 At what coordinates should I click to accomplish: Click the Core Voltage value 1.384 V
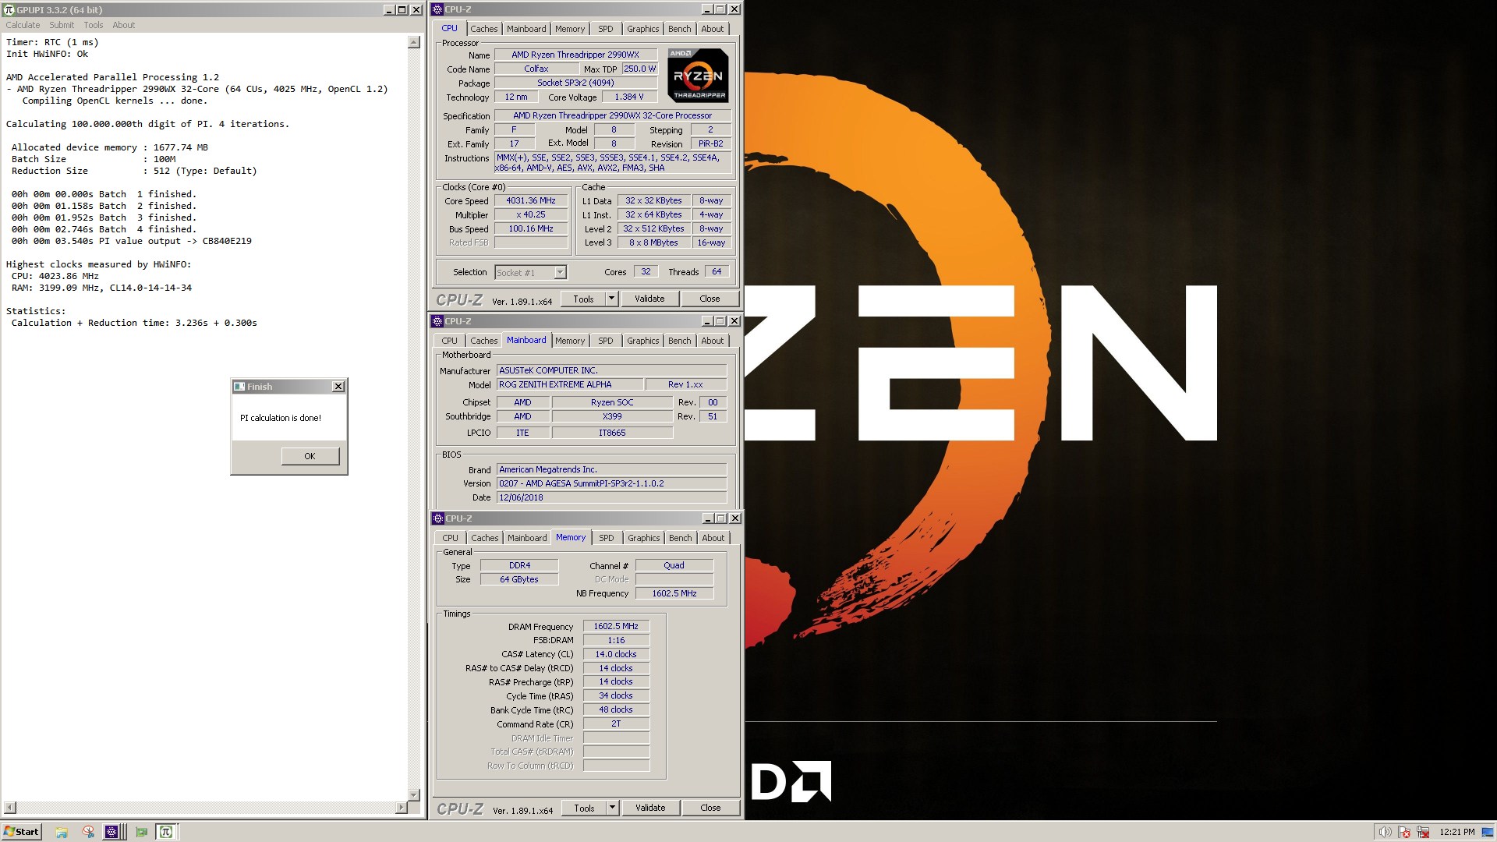coord(628,97)
